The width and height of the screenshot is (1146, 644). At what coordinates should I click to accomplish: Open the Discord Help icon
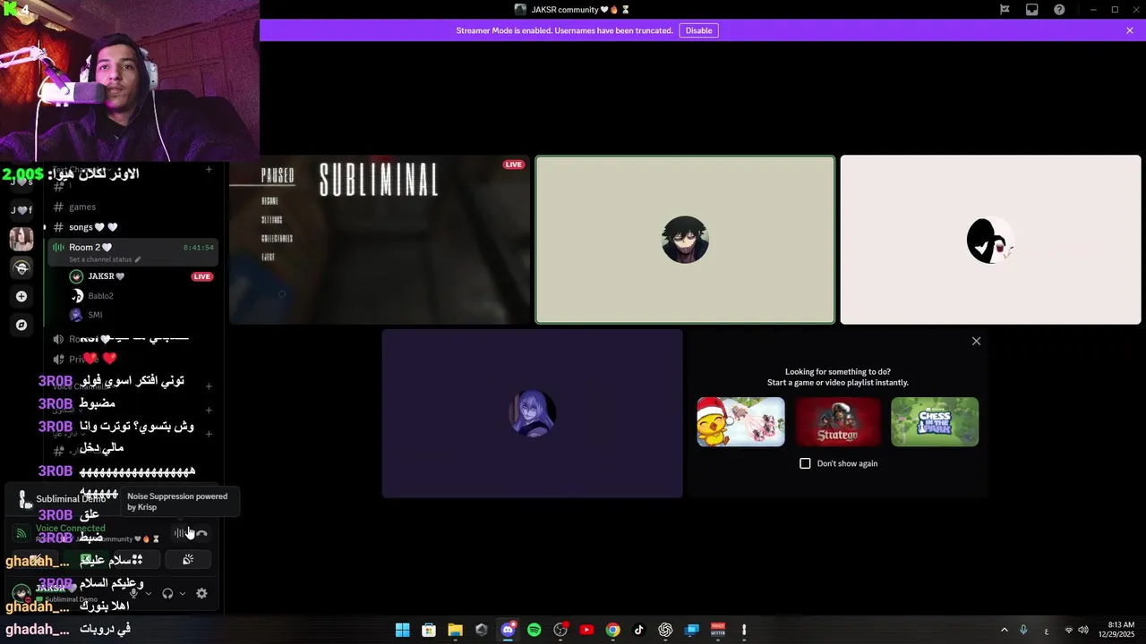pos(1060,10)
